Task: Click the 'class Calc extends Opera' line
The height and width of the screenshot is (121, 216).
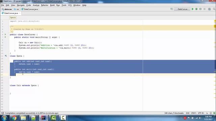Action: (24, 85)
